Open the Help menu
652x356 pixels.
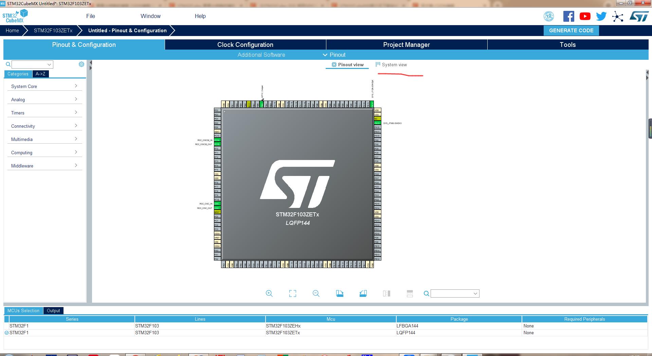[x=200, y=16]
